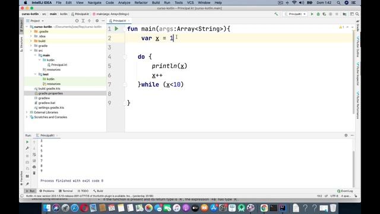Run main using the gutter play icon

pyautogui.click(x=116, y=29)
